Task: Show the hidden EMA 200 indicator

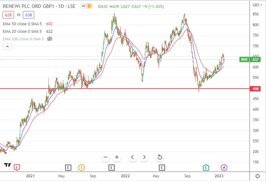Action: (49, 39)
